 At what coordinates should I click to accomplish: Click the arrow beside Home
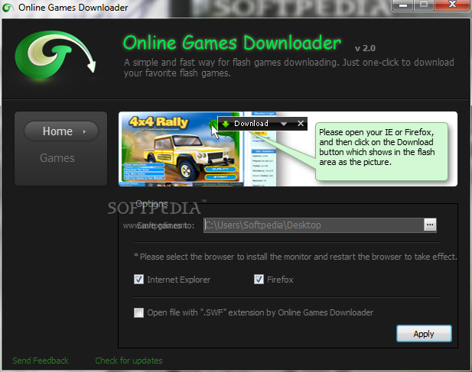84,131
